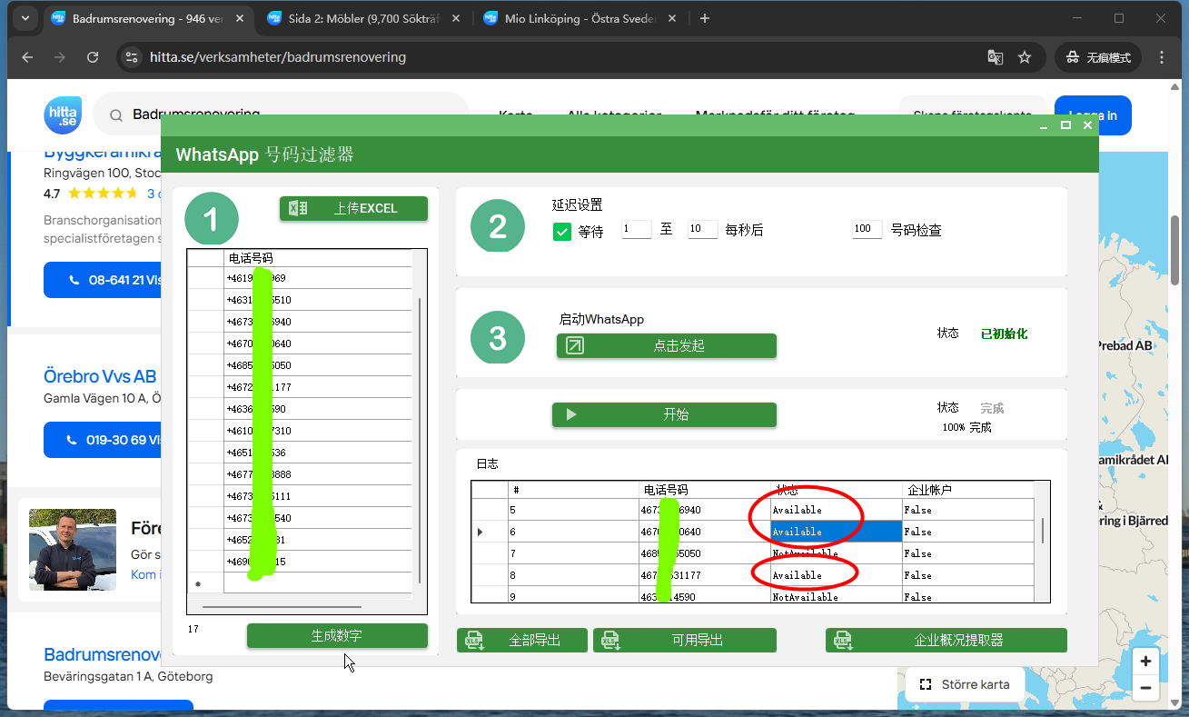Image resolution: width=1189 pixels, height=717 pixels.
Task: Zoom out on the map with minus
Action: [1146, 688]
